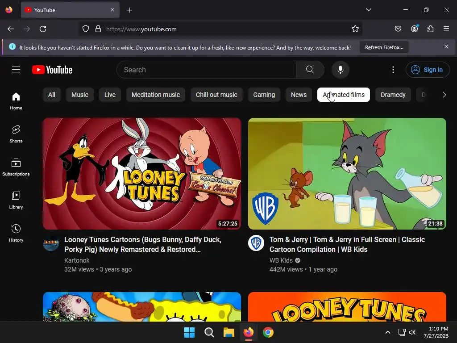List all tabs dropdown arrow
The image size is (457, 343).
click(x=369, y=10)
